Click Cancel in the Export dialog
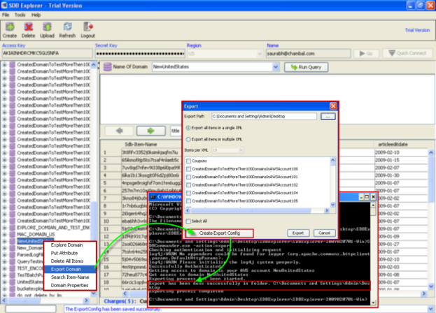The height and width of the screenshot is (313, 436). coord(324,233)
